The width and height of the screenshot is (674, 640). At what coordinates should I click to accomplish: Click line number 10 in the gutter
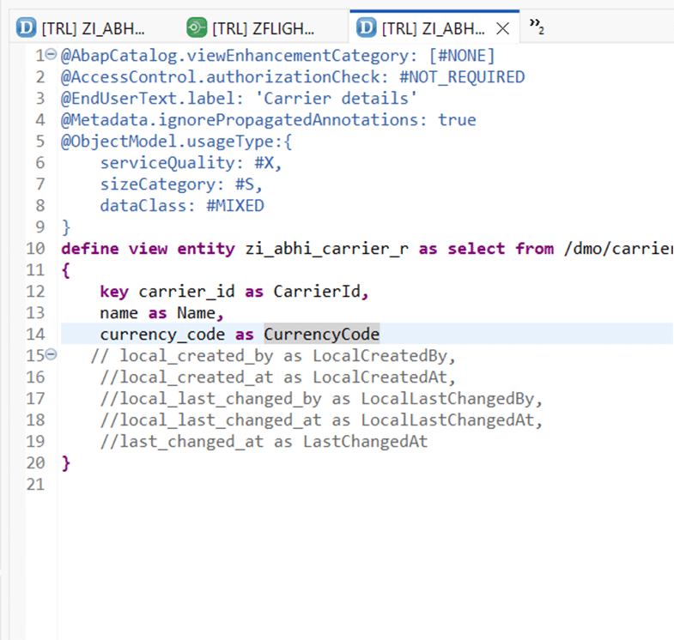35,249
